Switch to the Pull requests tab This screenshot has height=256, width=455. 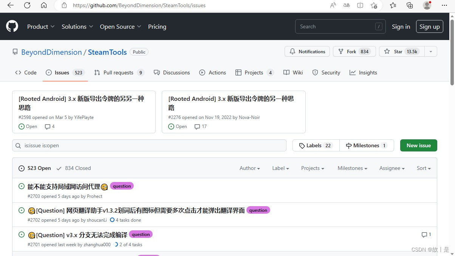pos(119,72)
